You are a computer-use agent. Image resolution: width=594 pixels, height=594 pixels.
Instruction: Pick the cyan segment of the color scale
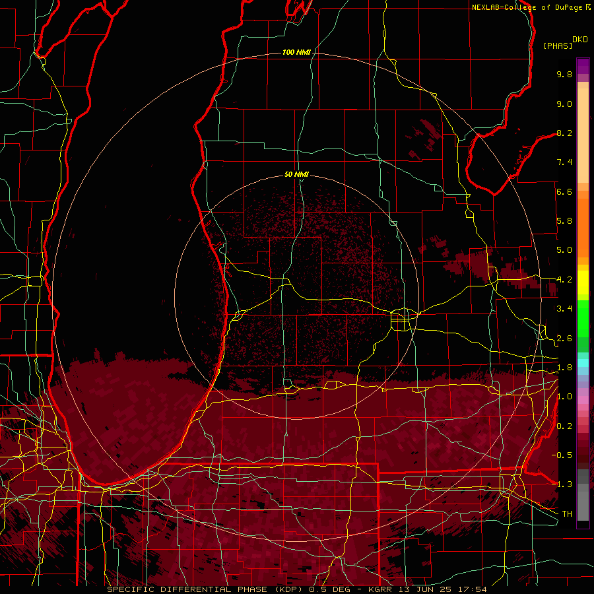point(583,362)
